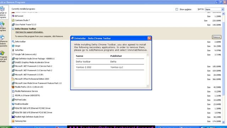The image size is (227, 128).
Task: Click the Remove button for Delta Chrome Toolbar
Action: (216, 37)
